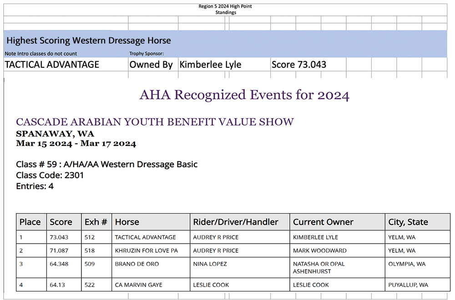Click 'AHA Recognized Events for 2024' heading
This screenshot has width=455, height=300.
pyautogui.click(x=244, y=95)
